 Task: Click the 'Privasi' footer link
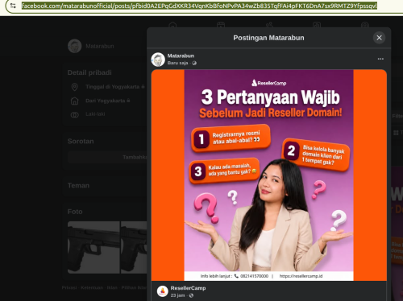(x=69, y=287)
